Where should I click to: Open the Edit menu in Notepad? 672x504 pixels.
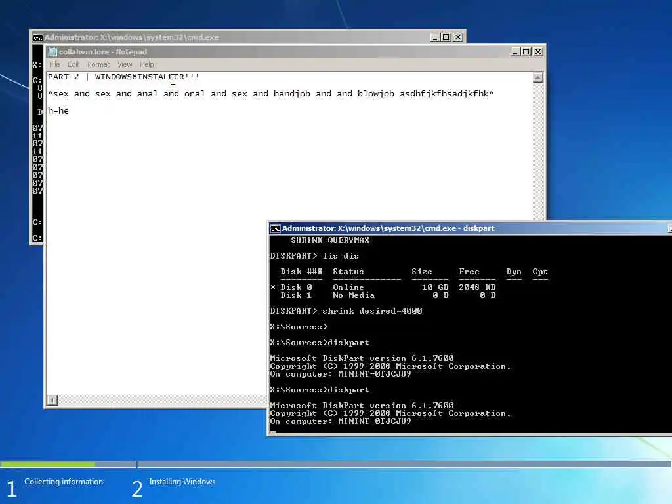tap(73, 64)
